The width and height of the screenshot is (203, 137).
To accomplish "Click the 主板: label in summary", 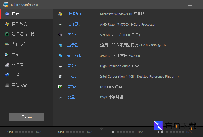I will pos(72,76).
